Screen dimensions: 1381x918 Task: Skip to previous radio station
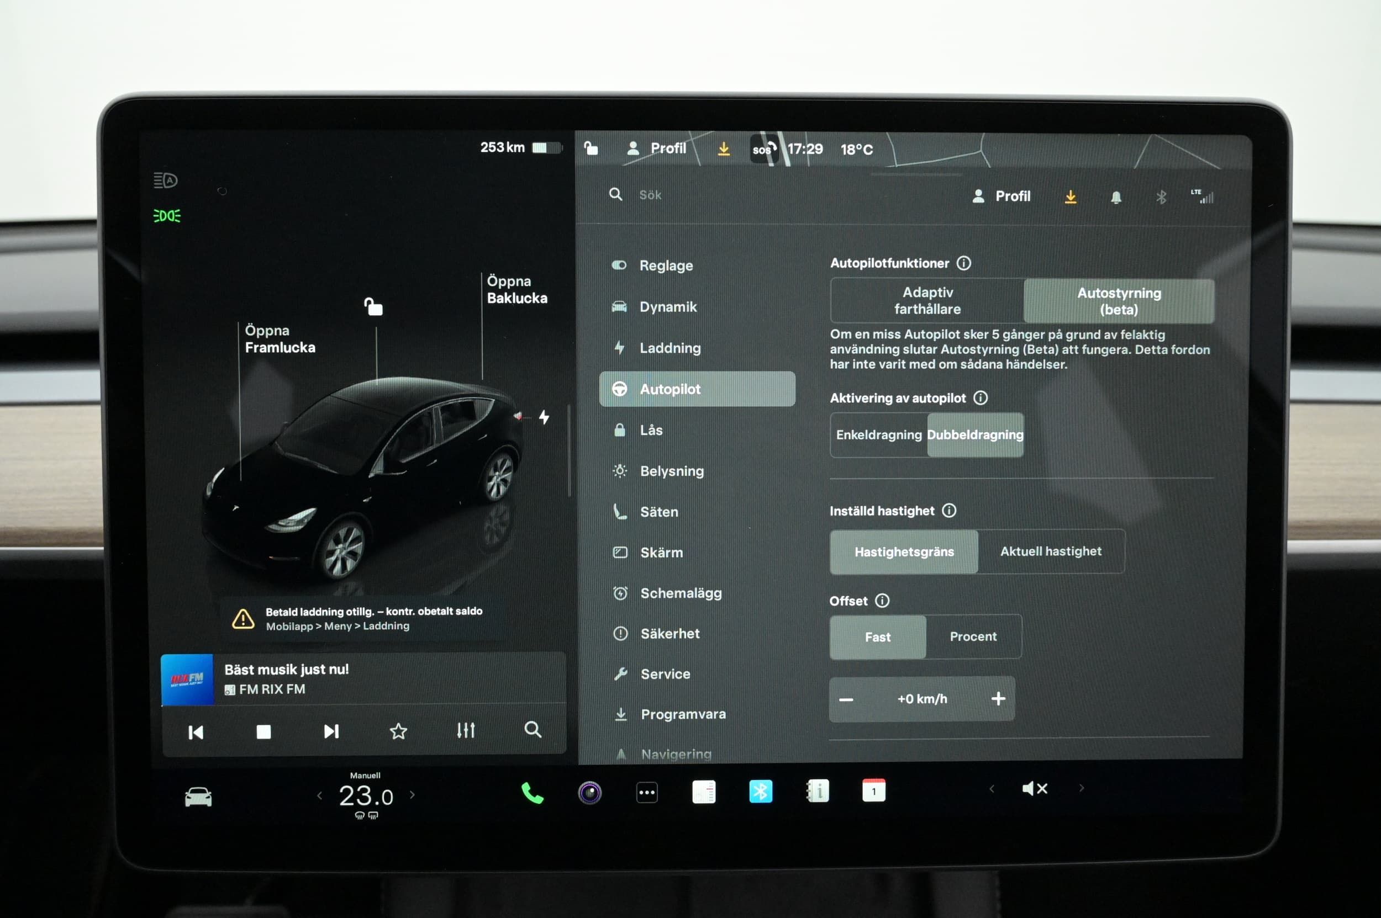tap(196, 733)
